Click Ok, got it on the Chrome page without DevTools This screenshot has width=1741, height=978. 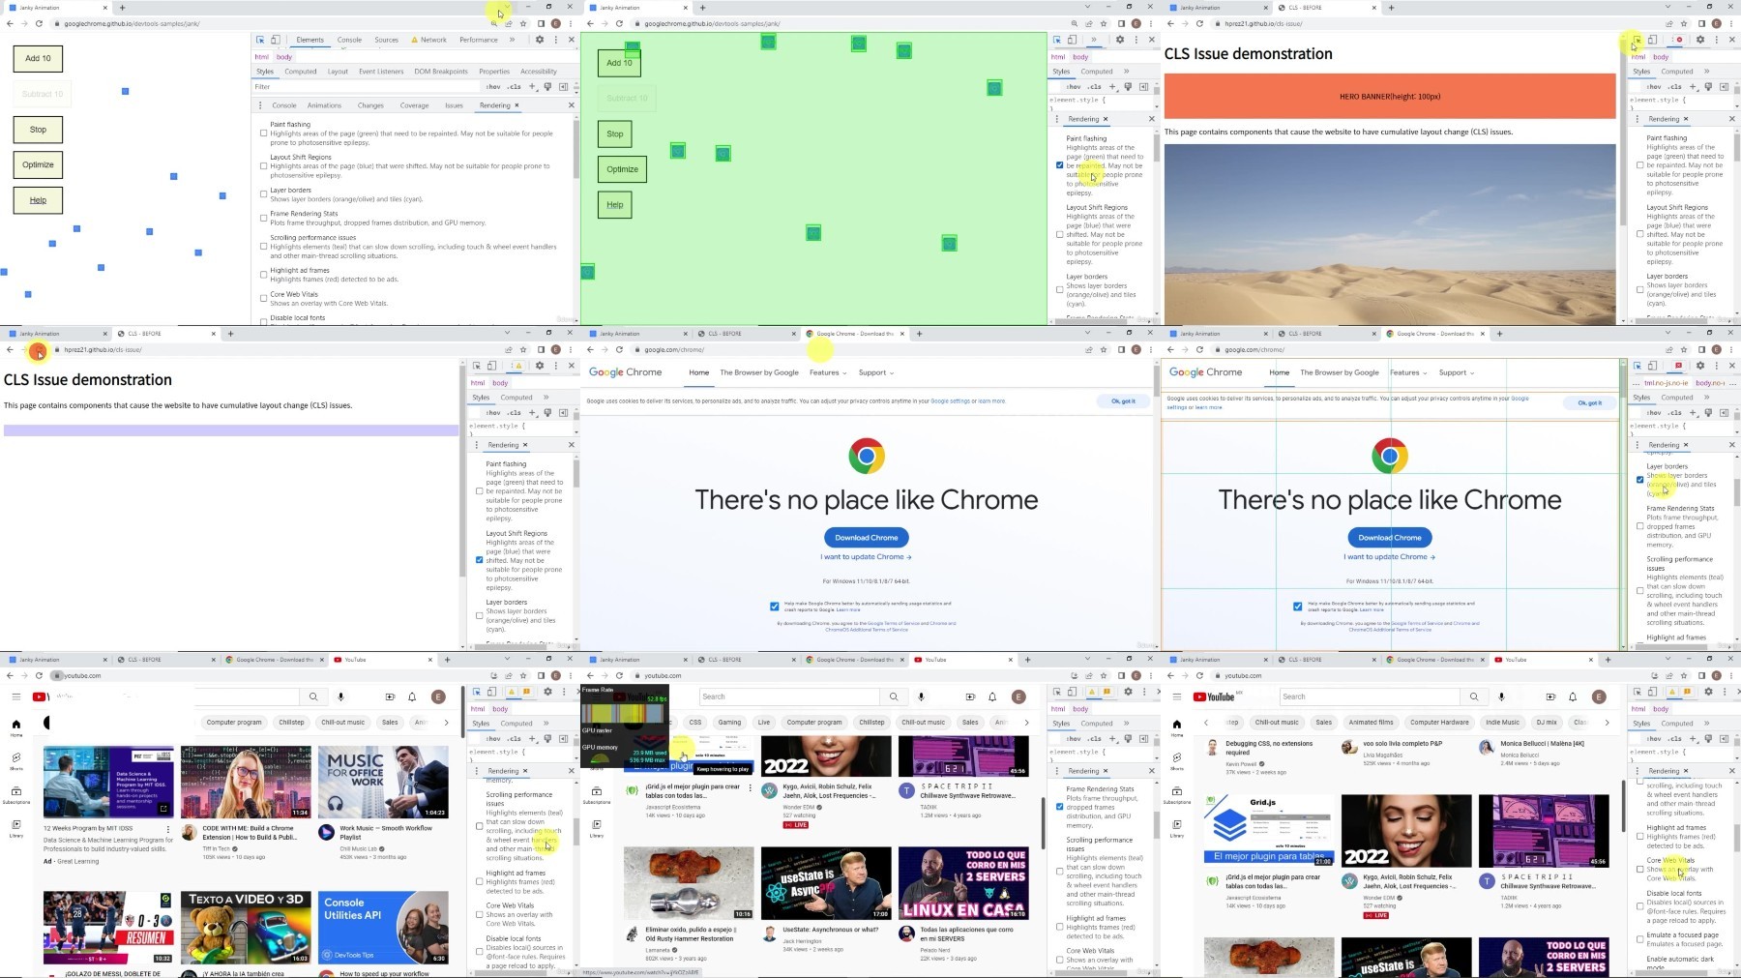point(1123,401)
